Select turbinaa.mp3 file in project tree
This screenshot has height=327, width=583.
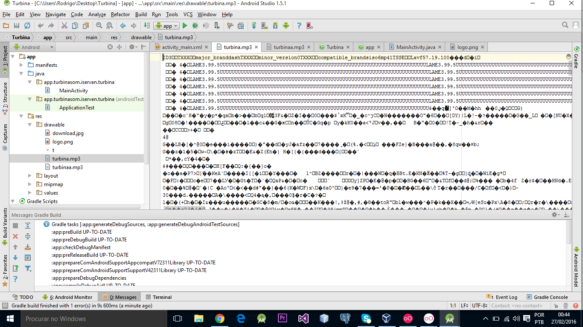67,167
